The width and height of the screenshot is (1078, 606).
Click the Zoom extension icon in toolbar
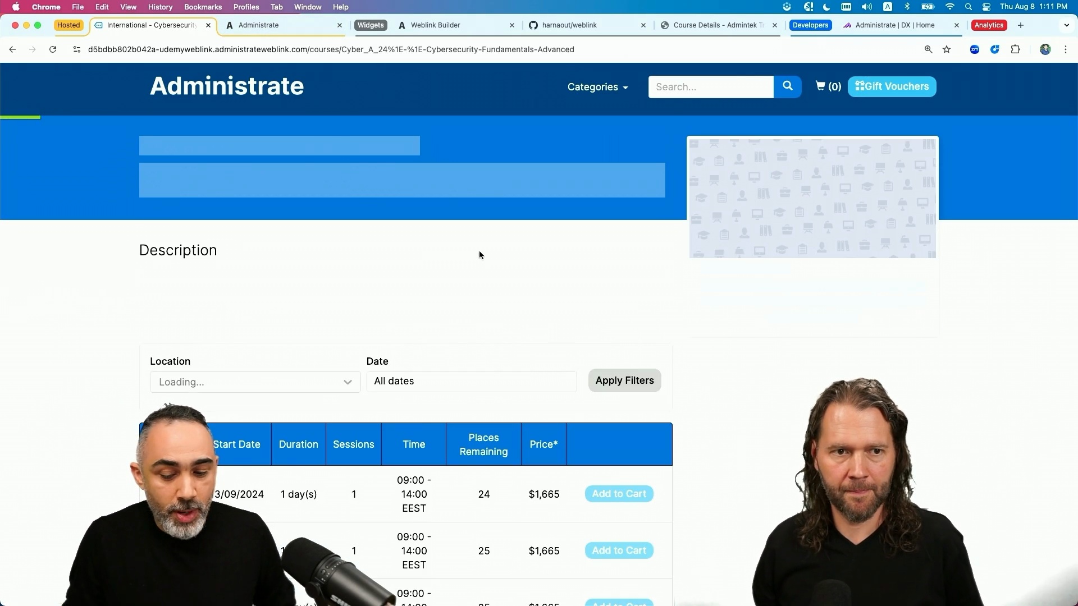pyautogui.click(x=975, y=49)
